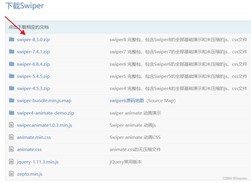Click the swiper7 完整包 description text

(x=178, y=52)
